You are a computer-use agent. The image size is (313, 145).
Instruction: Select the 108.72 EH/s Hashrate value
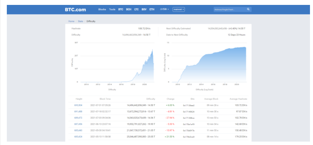click(x=144, y=29)
